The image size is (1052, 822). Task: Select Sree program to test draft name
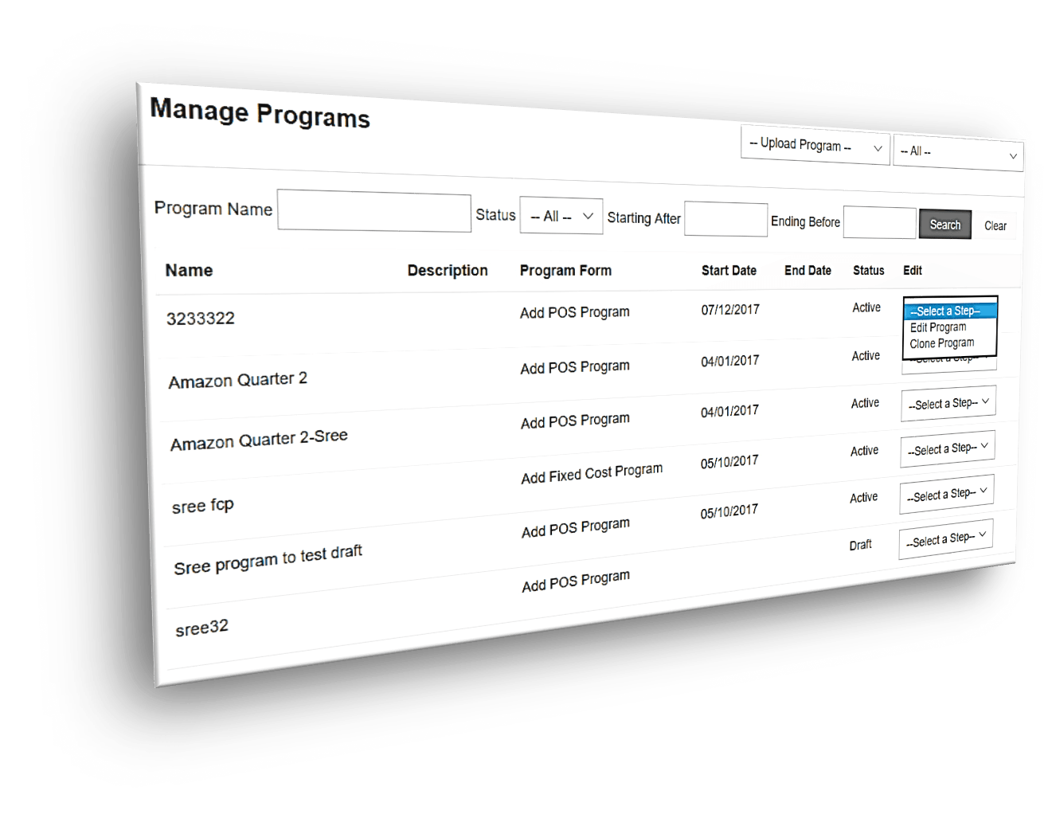268,560
